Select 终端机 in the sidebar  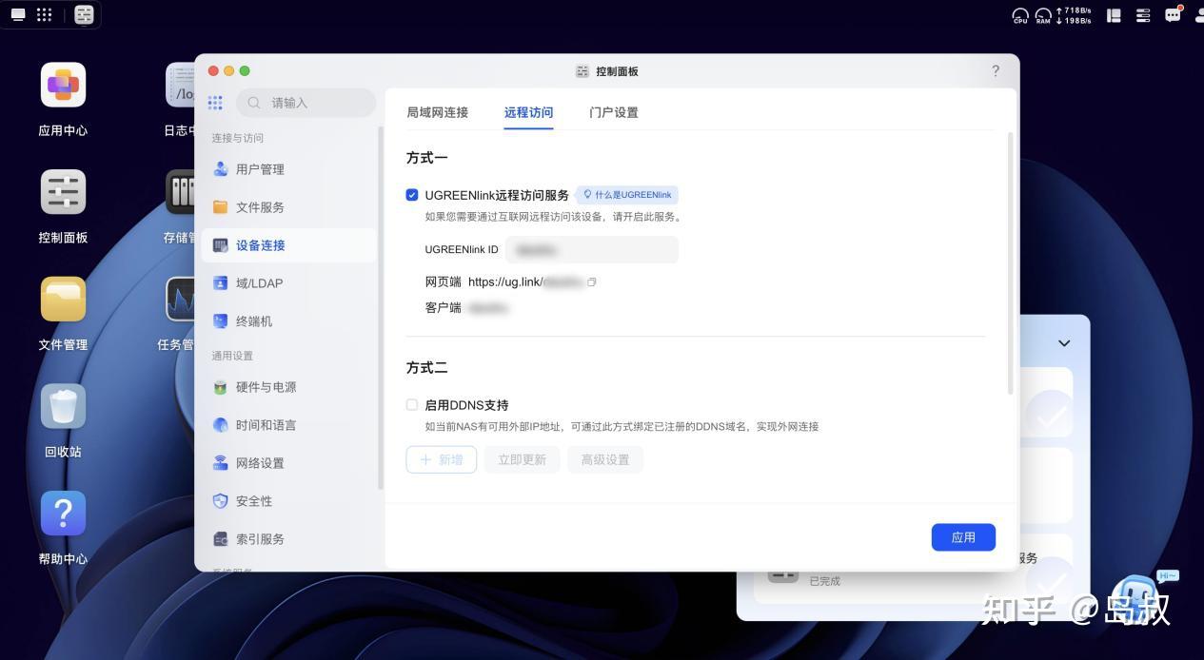(289, 321)
